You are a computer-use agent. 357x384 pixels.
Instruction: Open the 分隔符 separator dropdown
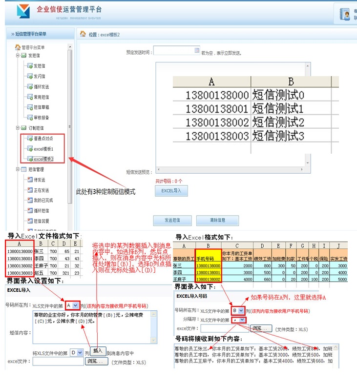coord(239,320)
